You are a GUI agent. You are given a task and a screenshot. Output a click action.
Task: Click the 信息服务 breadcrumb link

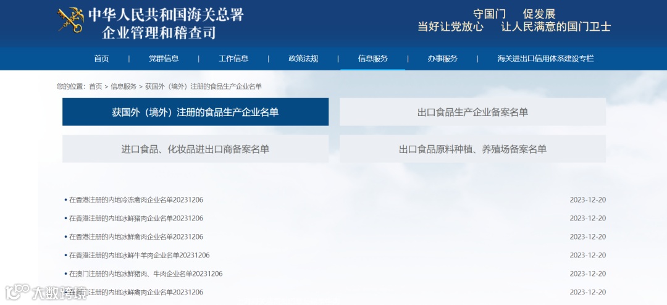[x=124, y=86]
